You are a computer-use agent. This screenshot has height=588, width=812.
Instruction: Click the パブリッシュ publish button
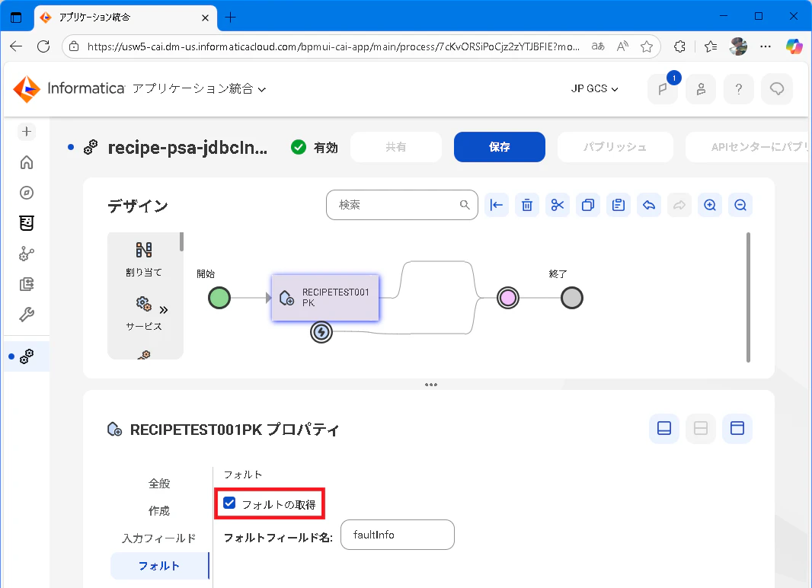(x=615, y=147)
